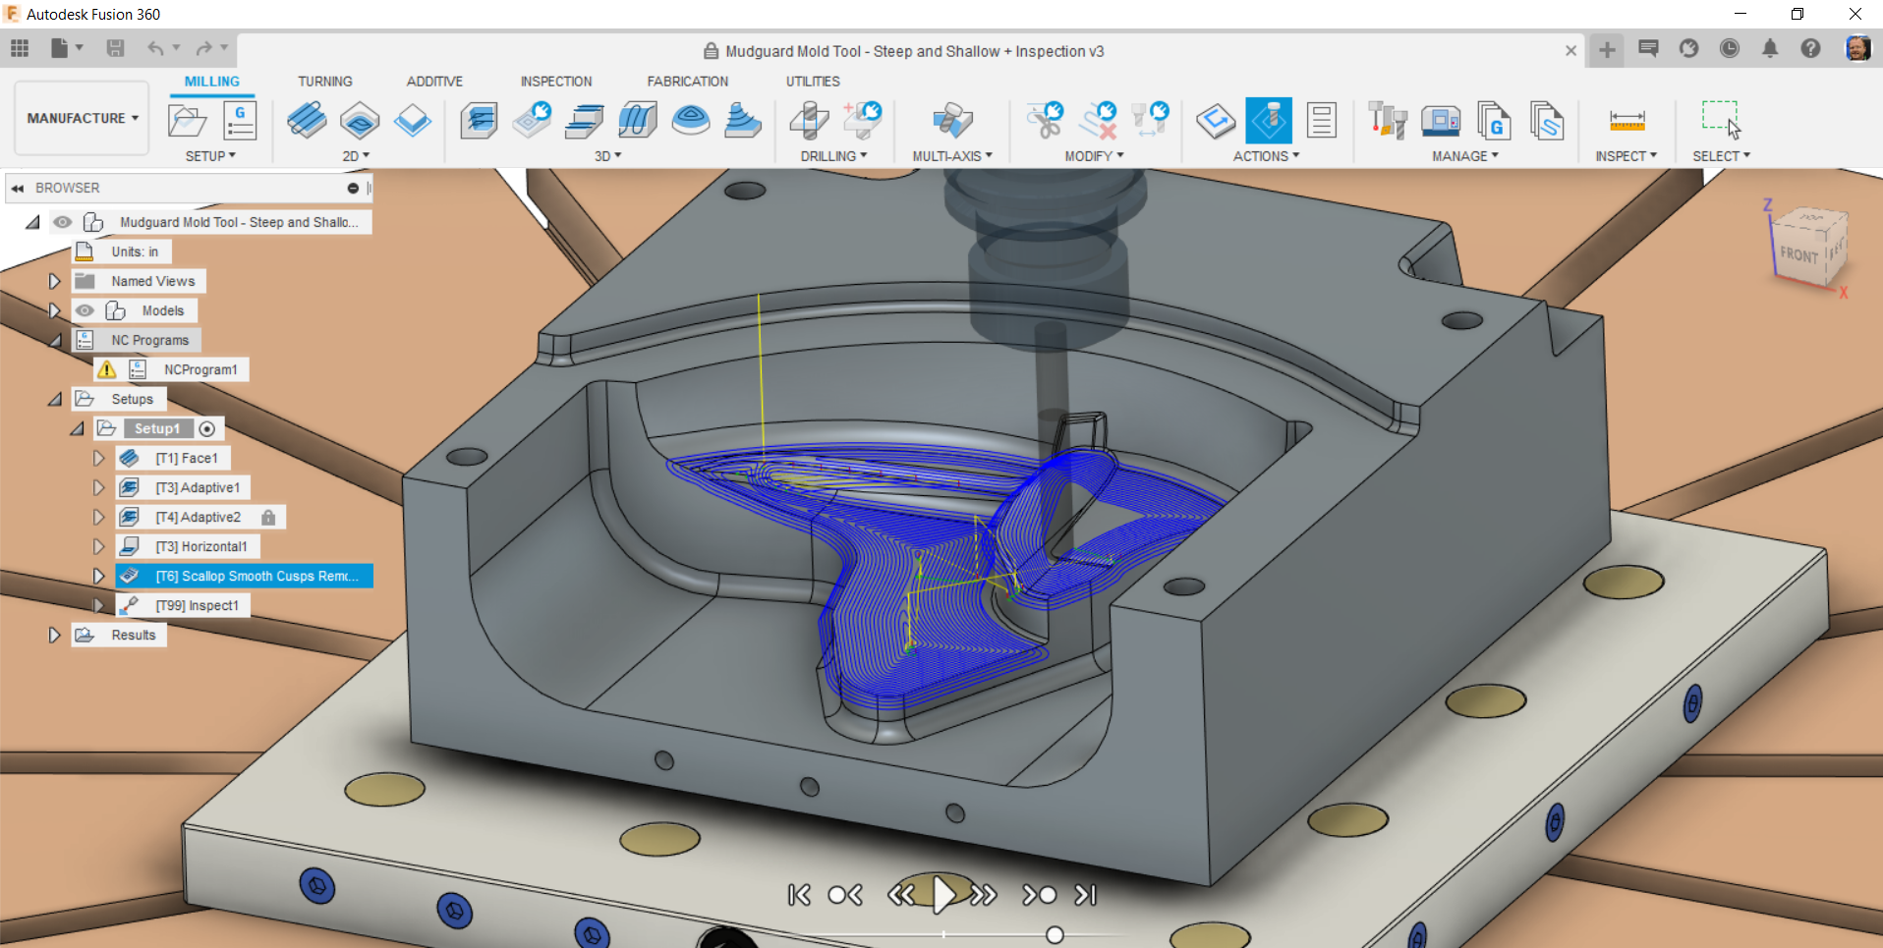This screenshot has width=1883, height=948.
Task: Expand the Named Views node
Action: [55, 281]
